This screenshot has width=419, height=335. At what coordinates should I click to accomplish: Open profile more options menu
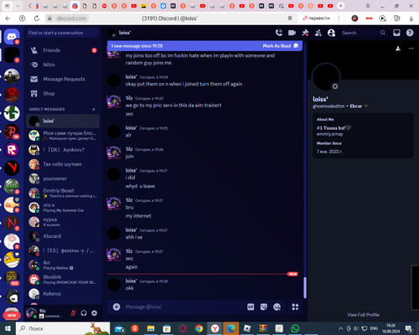(x=411, y=49)
